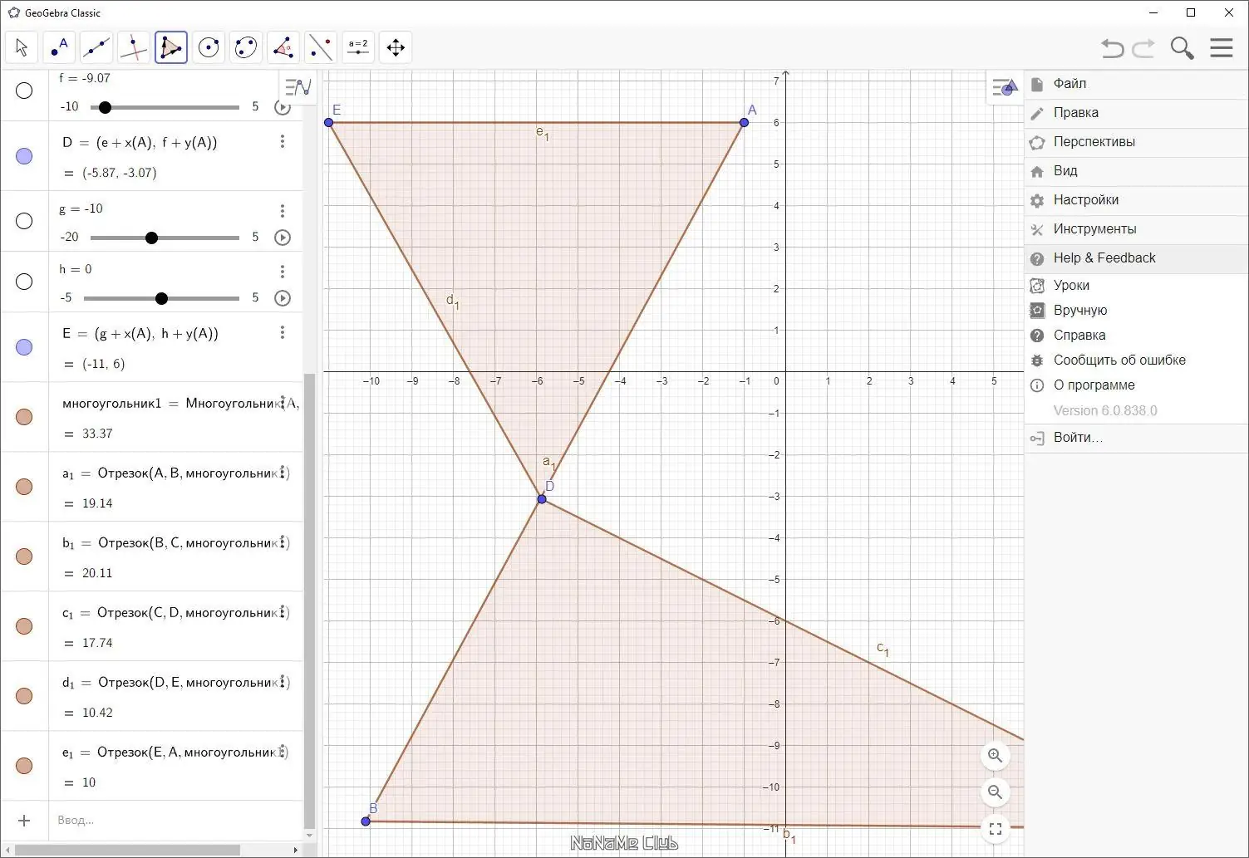1249x858 pixels.
Task: Open the Инструменты menu
Action: click(x=1136, y=229)
